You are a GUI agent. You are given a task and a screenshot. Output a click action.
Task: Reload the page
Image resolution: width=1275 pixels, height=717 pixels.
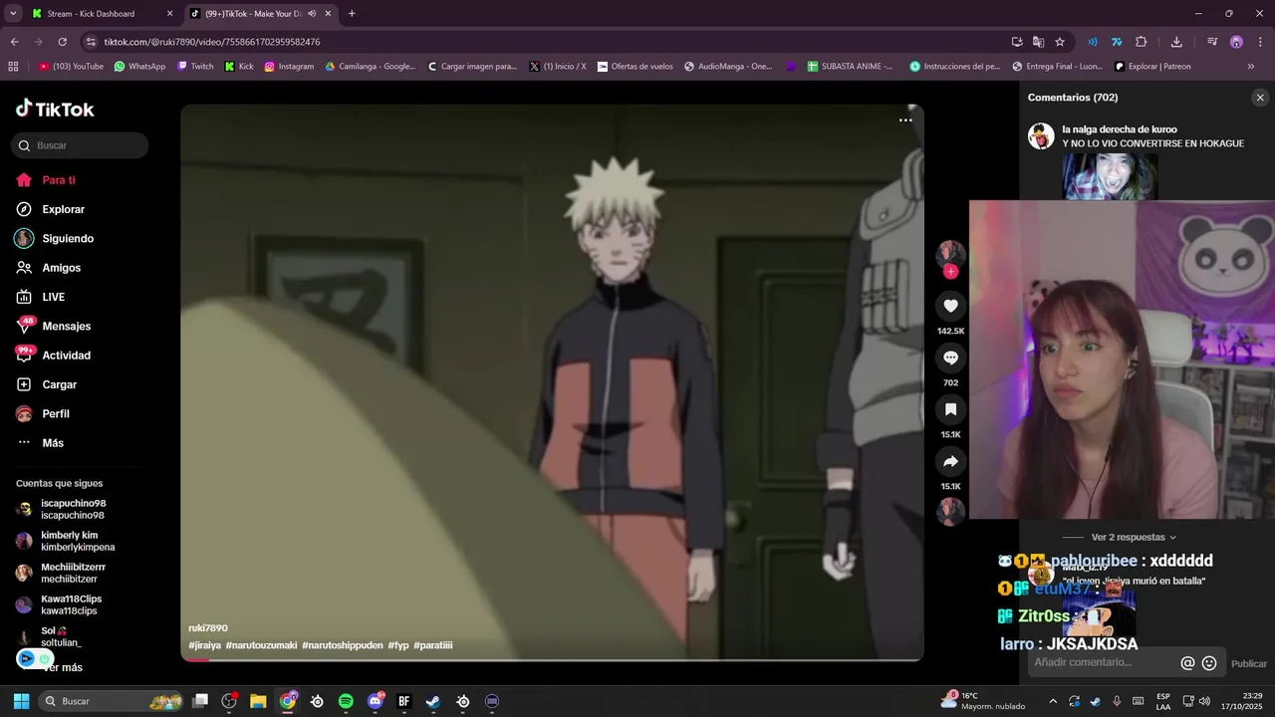[x=62, y=42]
